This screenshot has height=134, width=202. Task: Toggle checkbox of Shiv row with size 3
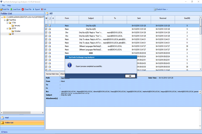coord(46,36)
